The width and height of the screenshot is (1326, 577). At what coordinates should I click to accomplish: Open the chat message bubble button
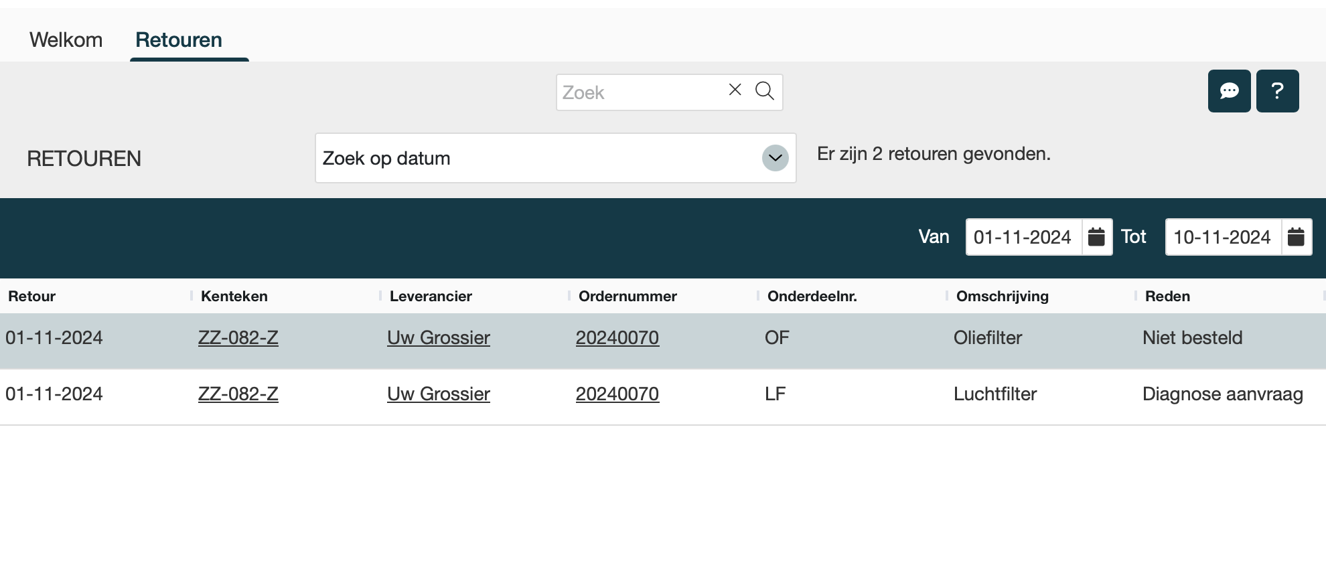pos(1229,91)
